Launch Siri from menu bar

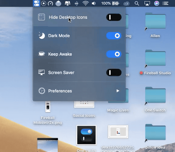pyautogui.click(x=157, y=3)
